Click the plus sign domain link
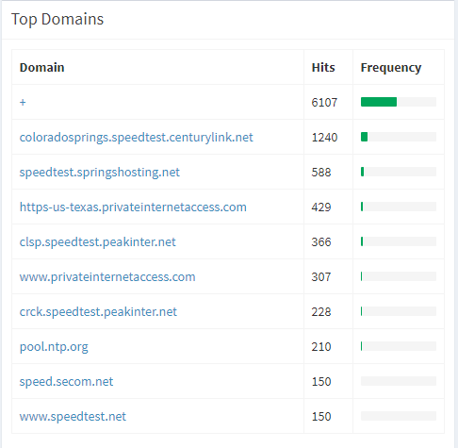 [x=23, y=102]
